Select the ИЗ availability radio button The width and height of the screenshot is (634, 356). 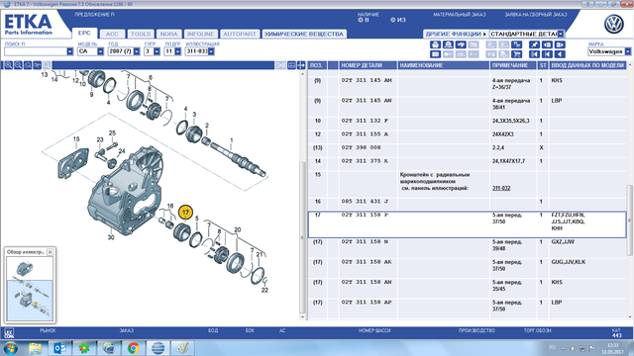(x=392, y=20)
